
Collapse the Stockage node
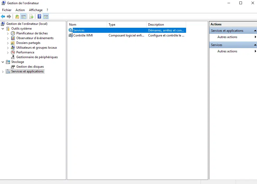click(3, 62)
